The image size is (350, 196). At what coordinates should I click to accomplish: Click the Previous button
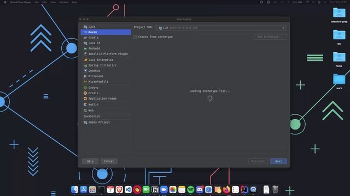(x=258, y=161)
